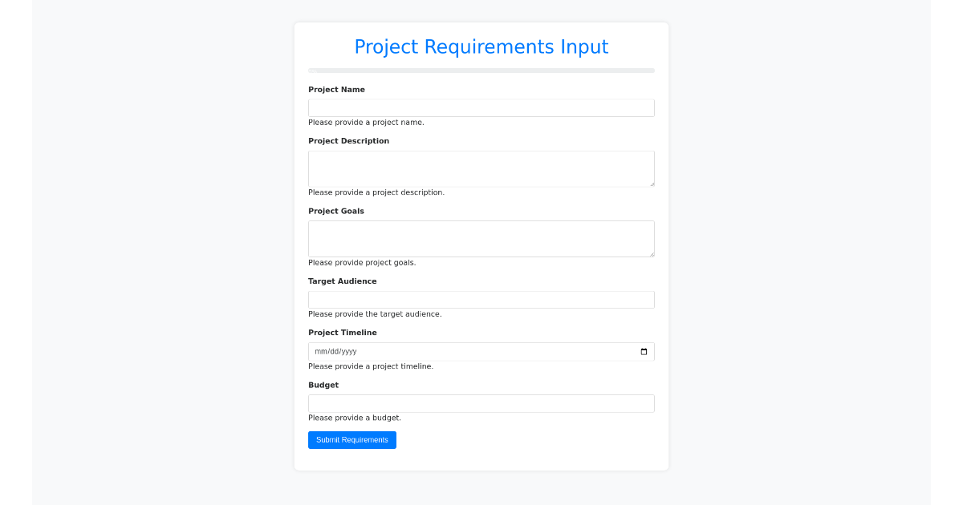The width and height of the screenshot is (963, 505).
Task: Click inside the Project Goals textarea
Action: coord(481,238)
